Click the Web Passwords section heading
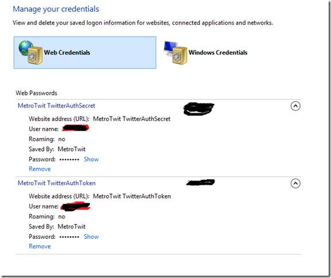331x278 pixels. pos(36,93)
